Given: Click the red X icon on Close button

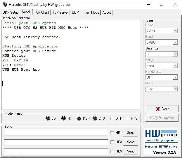Looking at the screenshot, I should [x=158, y=109].
